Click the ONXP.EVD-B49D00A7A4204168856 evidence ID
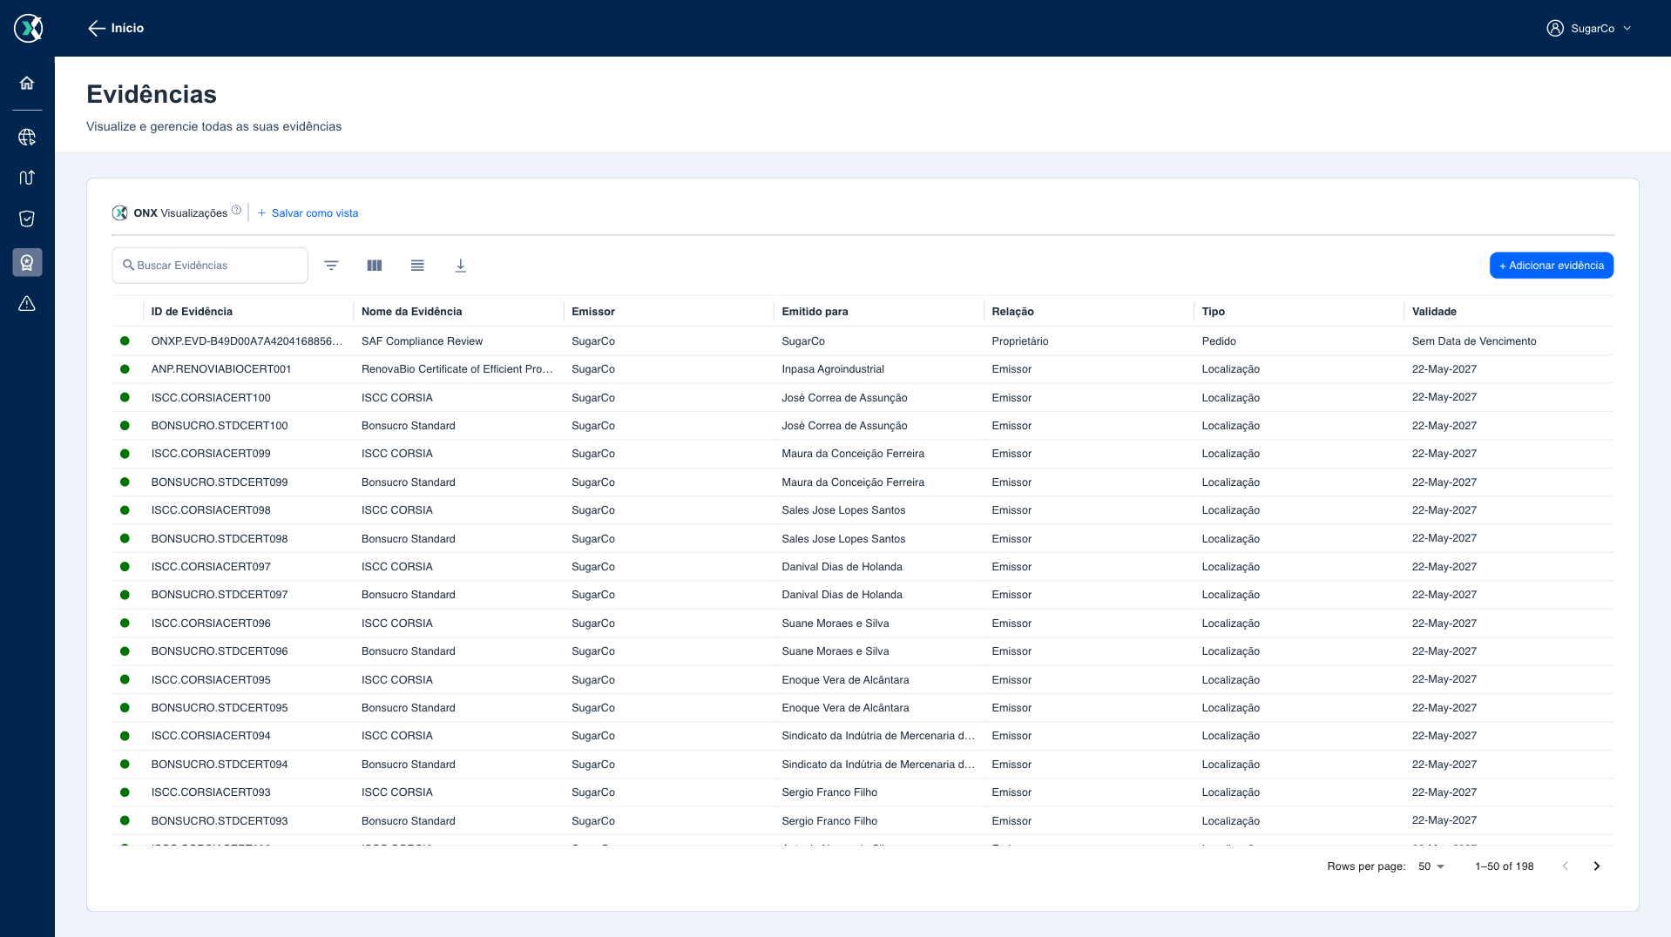The height and width of the screenshot is (937, 1671). [x=247, y=341]
